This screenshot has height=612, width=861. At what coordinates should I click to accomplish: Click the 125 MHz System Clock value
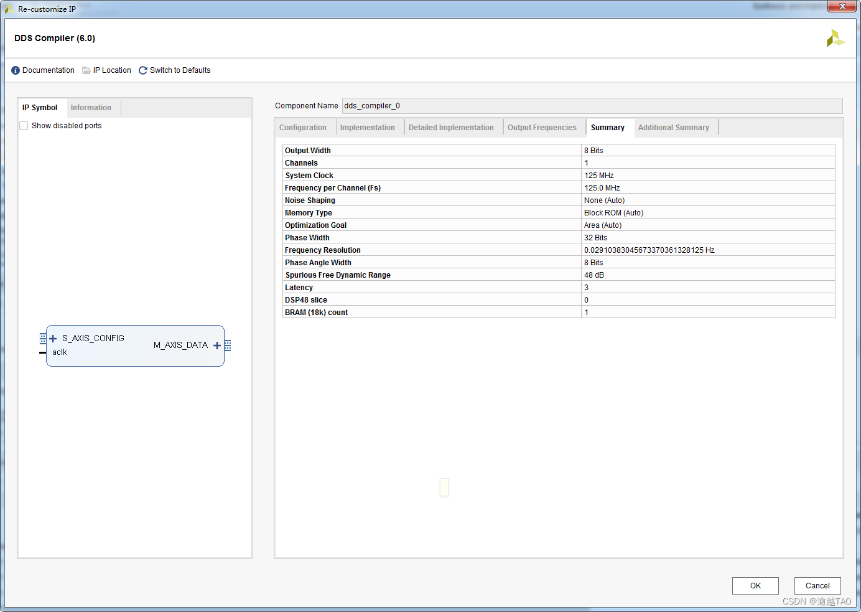[x=599, y=176]
